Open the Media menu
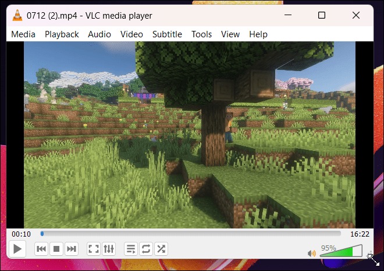384x271 pixels. (x=23, y=34)
